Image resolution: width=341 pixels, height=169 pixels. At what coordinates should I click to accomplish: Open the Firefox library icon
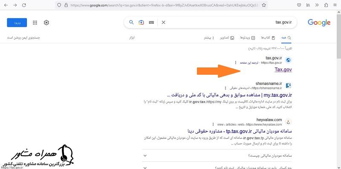point(308,5)
